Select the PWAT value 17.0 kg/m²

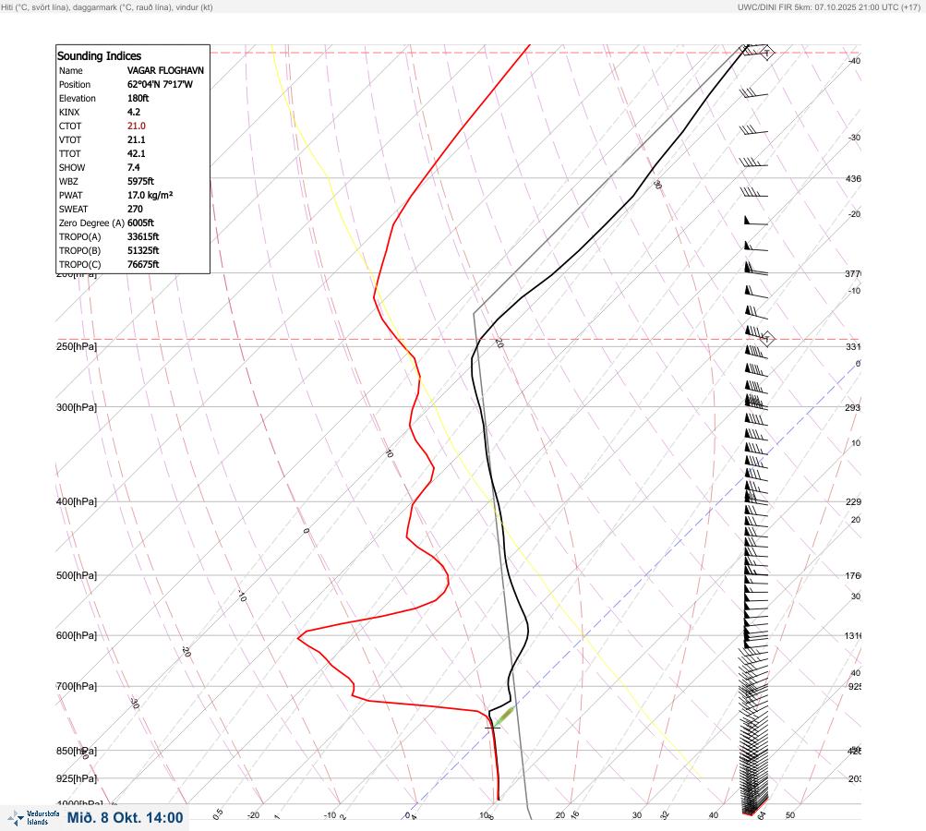click(150, 195)
